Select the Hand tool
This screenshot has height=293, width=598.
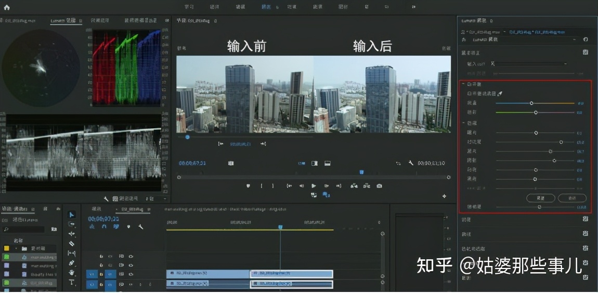(72, 273)
